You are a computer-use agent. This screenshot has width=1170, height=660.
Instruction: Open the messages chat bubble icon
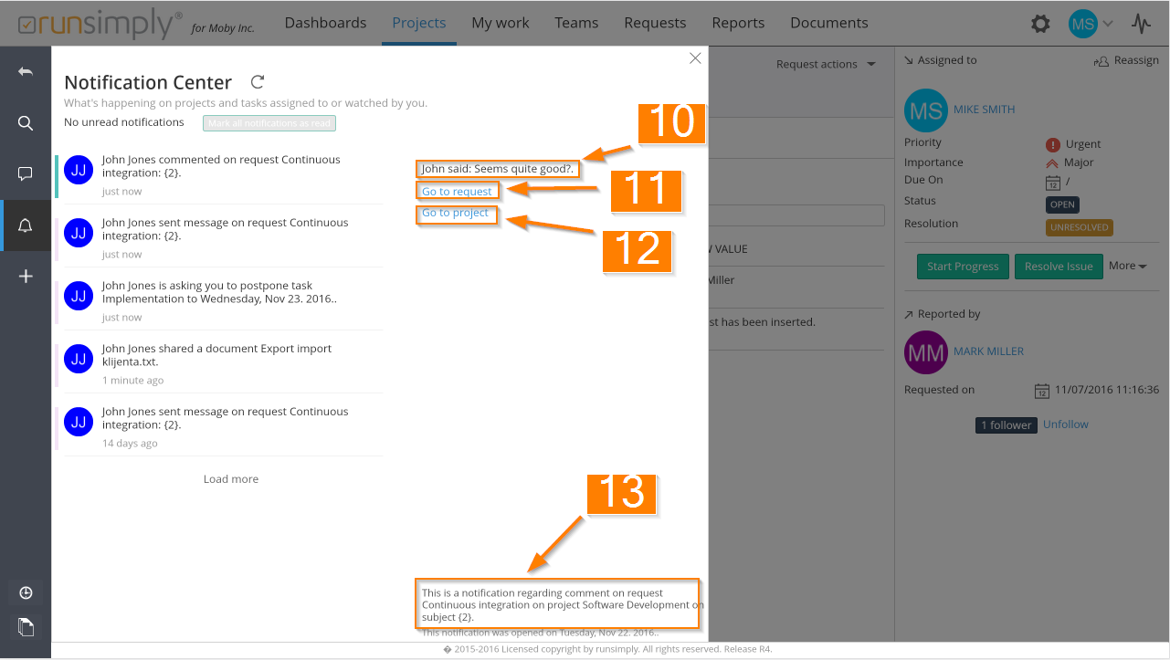point(26,173)
